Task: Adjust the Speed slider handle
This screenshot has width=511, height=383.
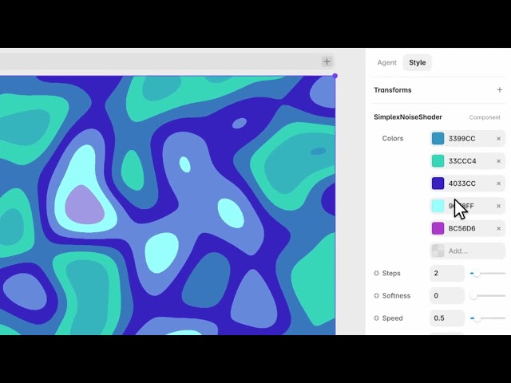Action: (477, 318)
